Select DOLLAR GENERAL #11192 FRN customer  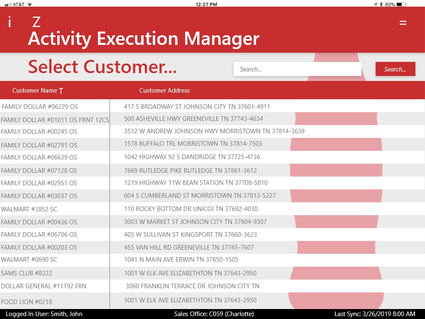(44, 286)
